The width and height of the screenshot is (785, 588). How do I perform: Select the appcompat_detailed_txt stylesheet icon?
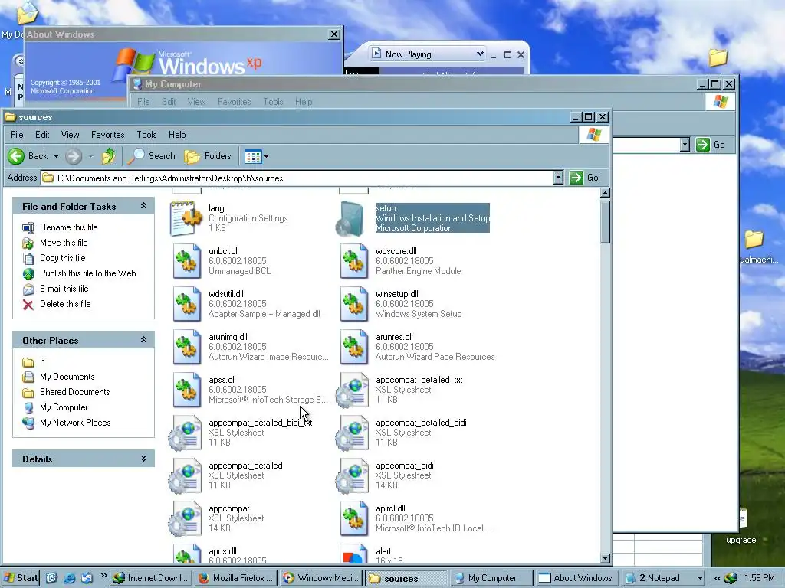coord(353,390)
